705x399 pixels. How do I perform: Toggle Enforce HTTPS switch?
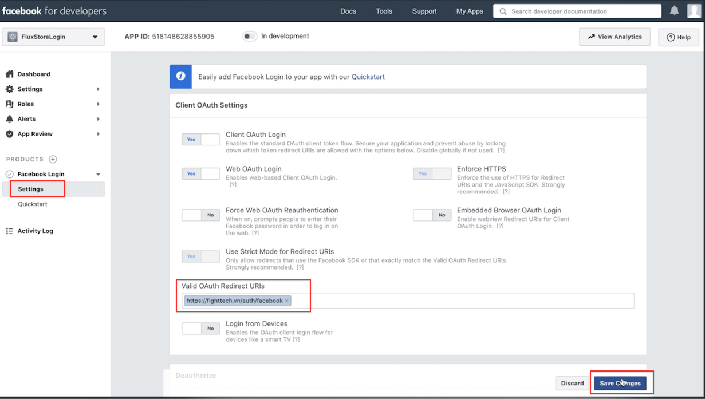pos(432,173)
